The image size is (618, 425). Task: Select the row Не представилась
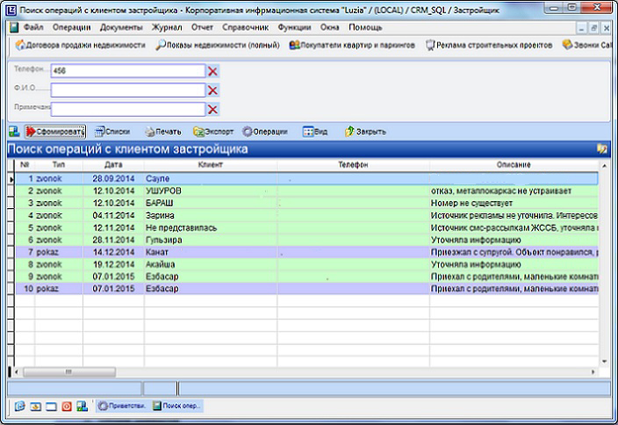point(306,227)
